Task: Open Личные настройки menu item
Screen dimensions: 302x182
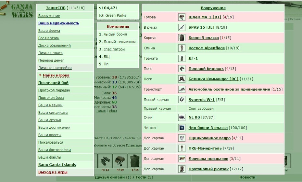Action: click(x=55, y=68)
